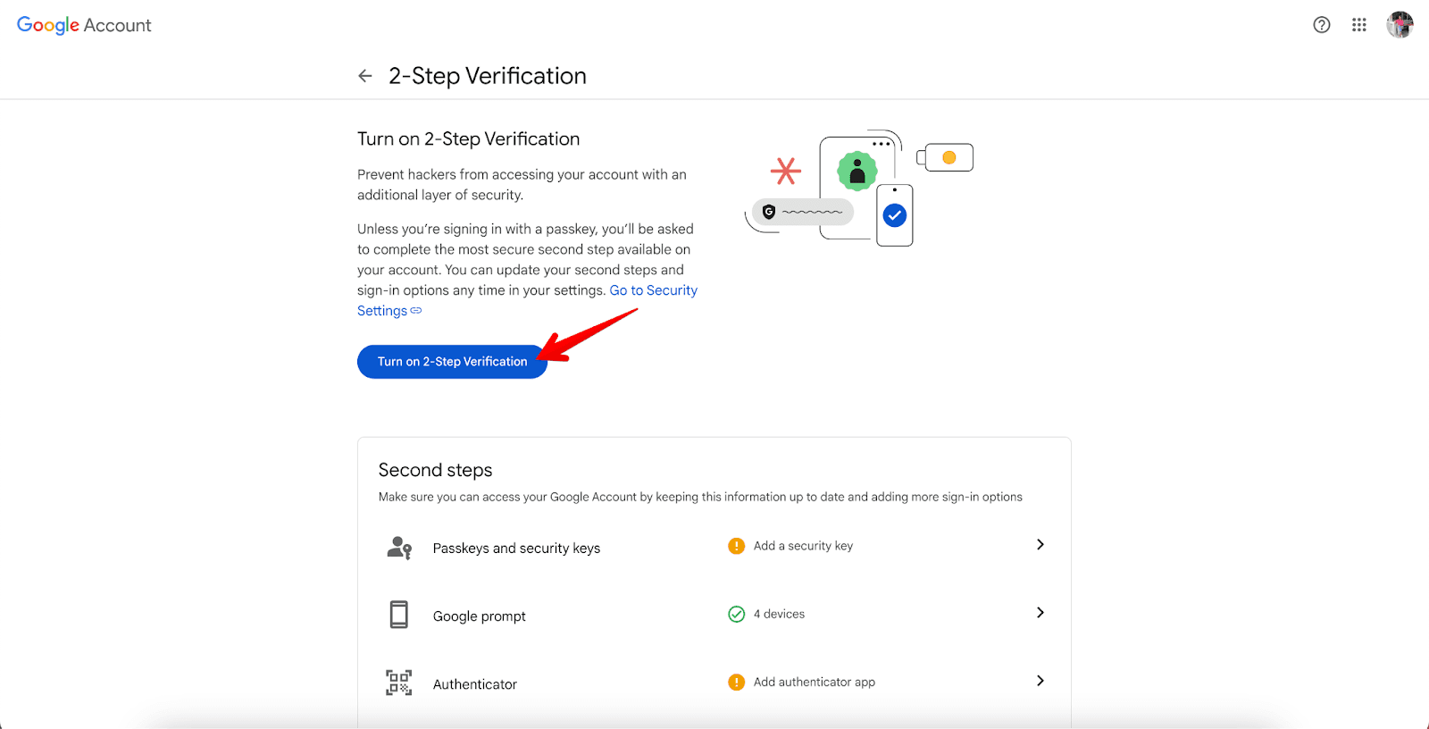Open the Google apps grid launcher
This screenshot has height=729, width=1429.
click(x=1359, y=25)
